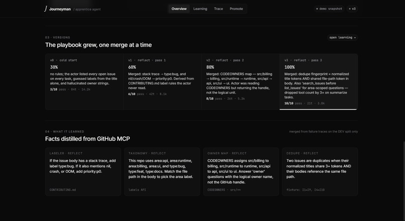Click the '04 · WHAT IT LEARNED' label
The width and height of the screenshot is (405, 221).
point(65,132)
